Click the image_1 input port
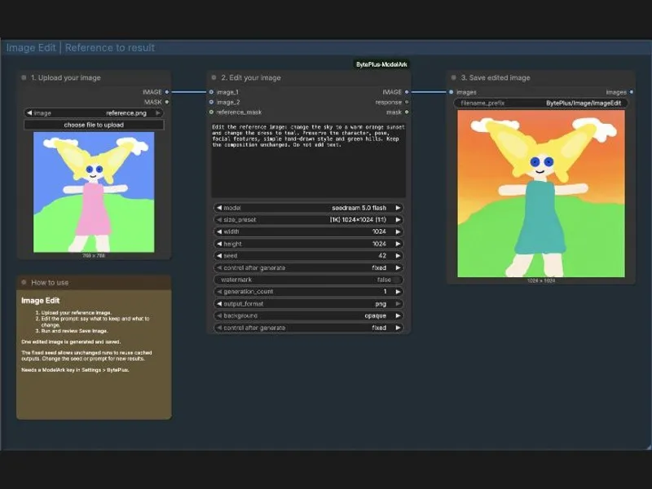Screen dimensions: 652x489 pyautogui.click(x=211, y=92)
